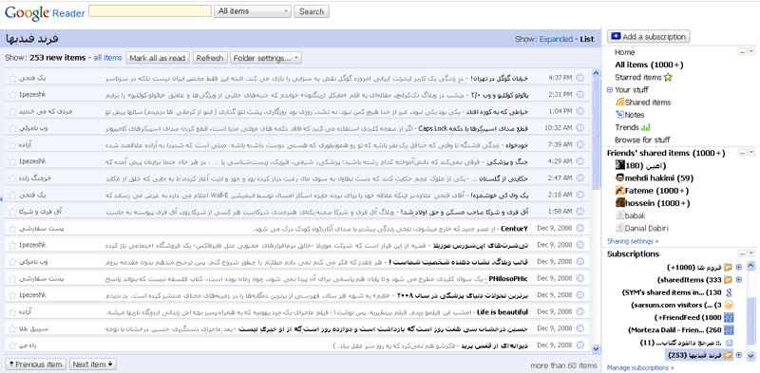Click the blue arrow icon on the CenturY item
This screenshot has width=760, height=373.
(x=580, y=228)
